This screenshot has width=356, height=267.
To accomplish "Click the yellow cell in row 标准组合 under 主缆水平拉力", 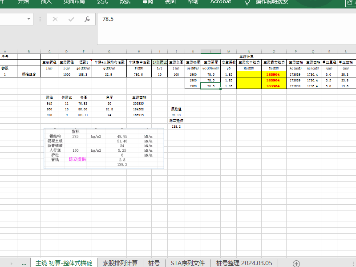I will (249, 74).
